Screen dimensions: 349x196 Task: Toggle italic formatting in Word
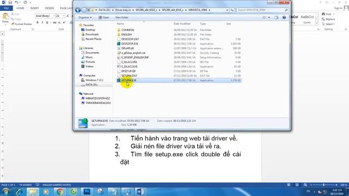click(43, 22)
